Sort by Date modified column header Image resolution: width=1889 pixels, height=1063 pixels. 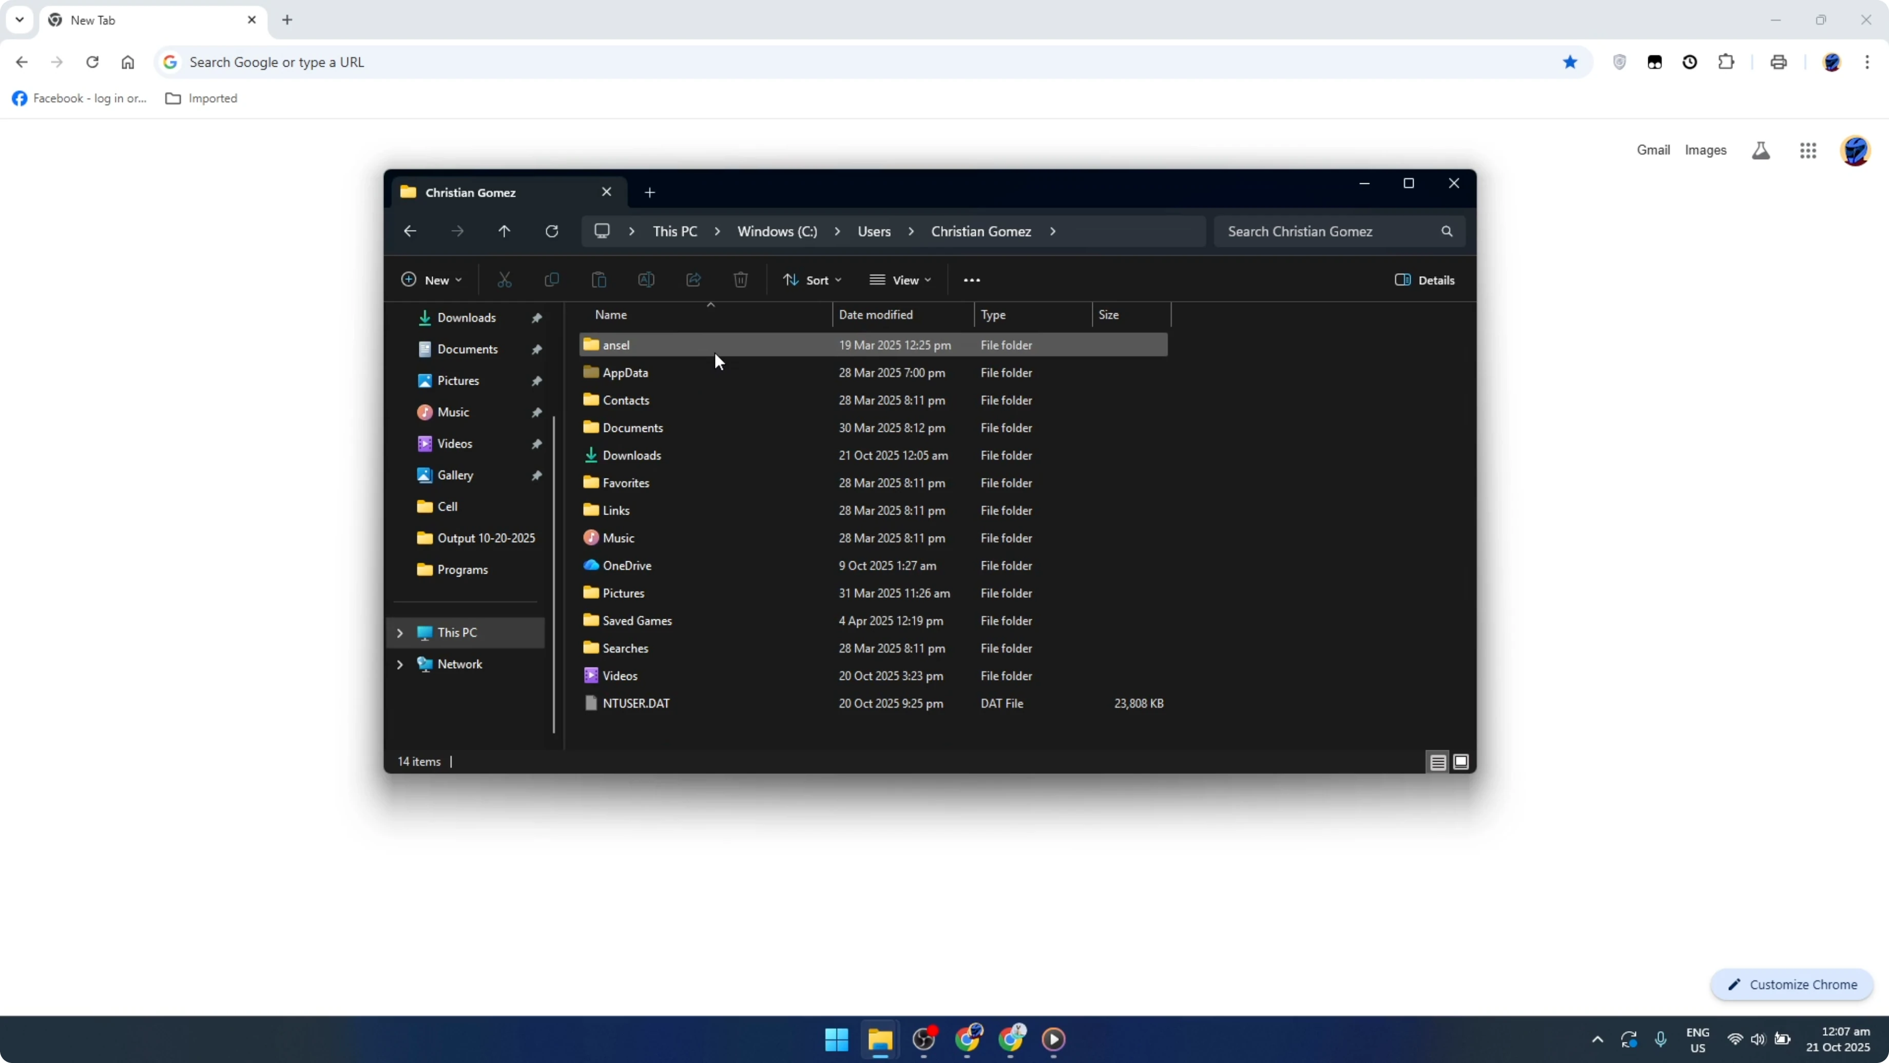point(903,315)
